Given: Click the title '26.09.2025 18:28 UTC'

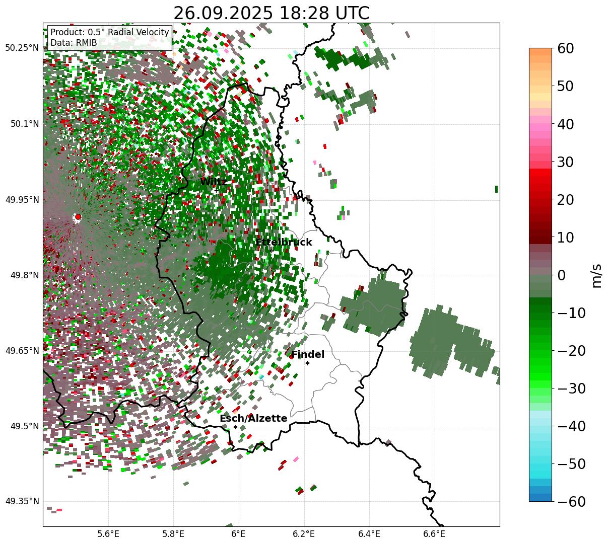Looking at the screenshot, I should click(x=271, y=13).
